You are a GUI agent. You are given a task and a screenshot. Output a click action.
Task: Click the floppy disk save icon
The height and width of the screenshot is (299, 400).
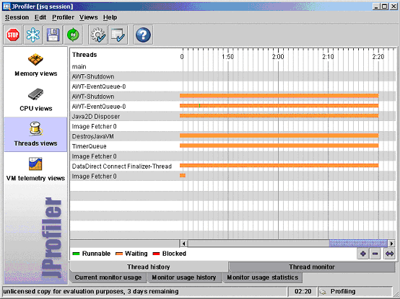coord(53,35)
